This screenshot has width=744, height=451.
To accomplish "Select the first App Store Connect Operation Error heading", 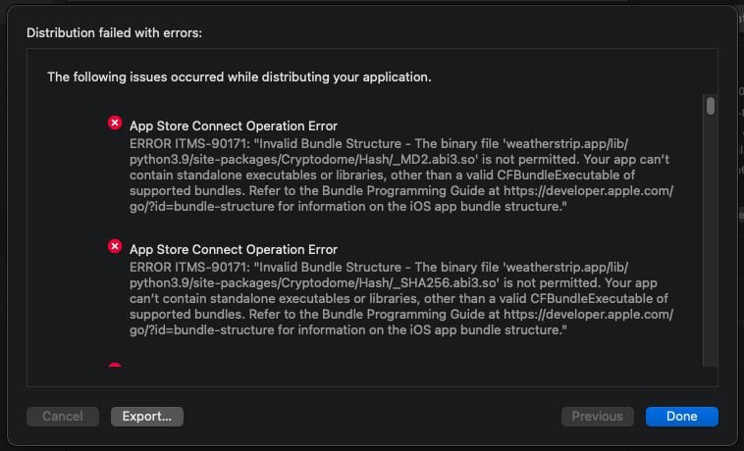I will 234,126.
